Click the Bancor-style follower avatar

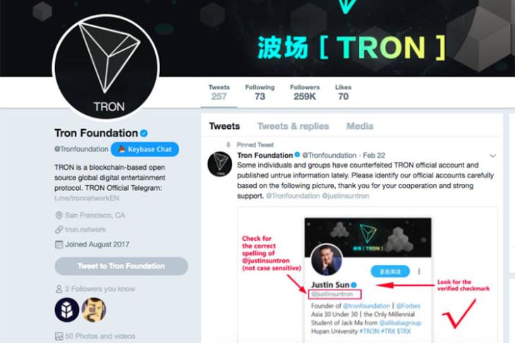pos(67,310)
